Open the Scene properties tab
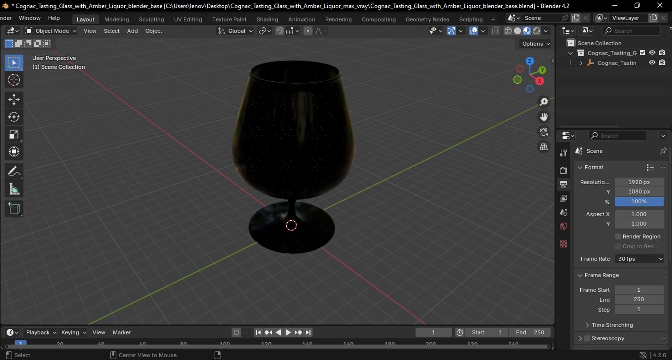Screen dimensions: 672x360 click(563, 212)
